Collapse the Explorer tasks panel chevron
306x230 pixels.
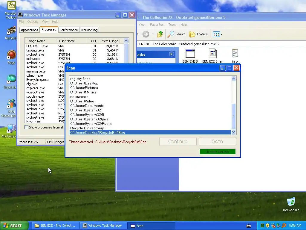point(171,55)
